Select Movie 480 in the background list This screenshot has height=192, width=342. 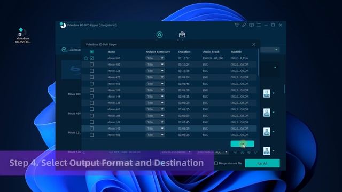click(74, 114)
